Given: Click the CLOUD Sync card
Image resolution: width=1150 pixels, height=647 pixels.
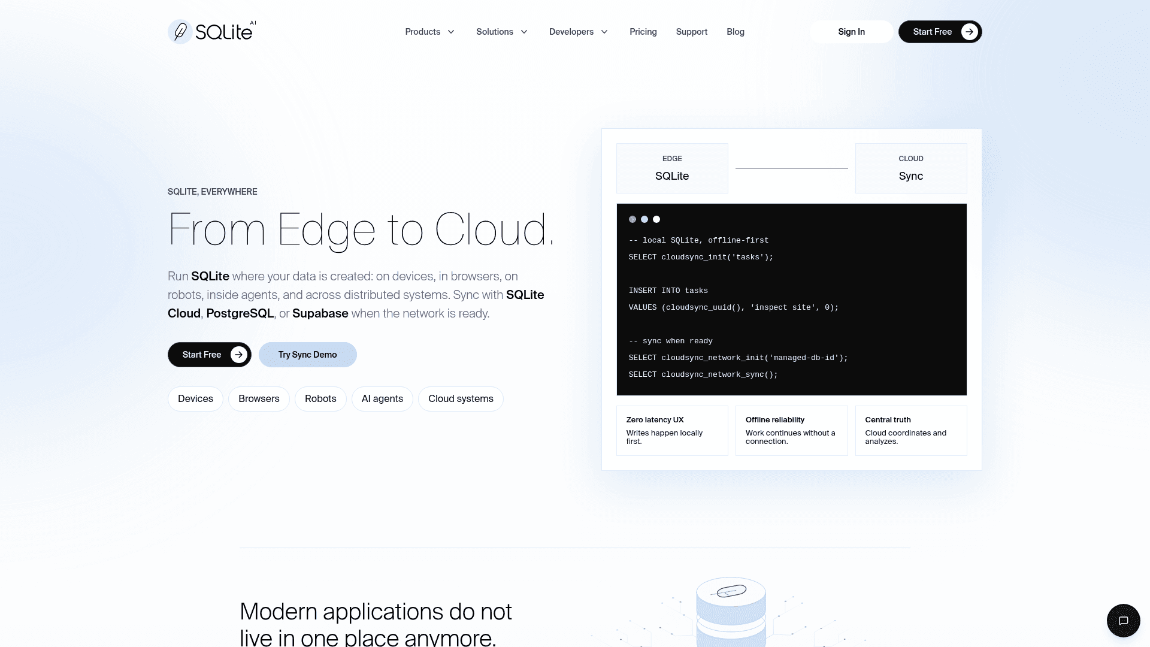Looking at the screenshot, I should (911, 168).
